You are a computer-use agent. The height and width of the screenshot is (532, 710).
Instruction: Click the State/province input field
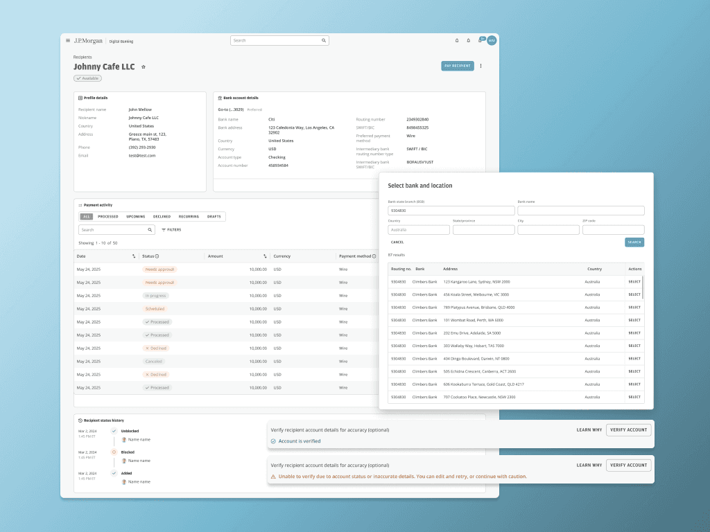click(483, 230)
